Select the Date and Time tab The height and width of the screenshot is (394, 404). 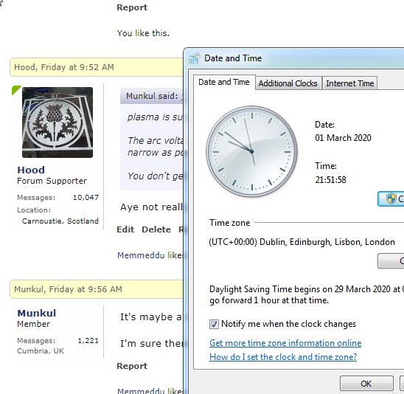tap(224, 82)
